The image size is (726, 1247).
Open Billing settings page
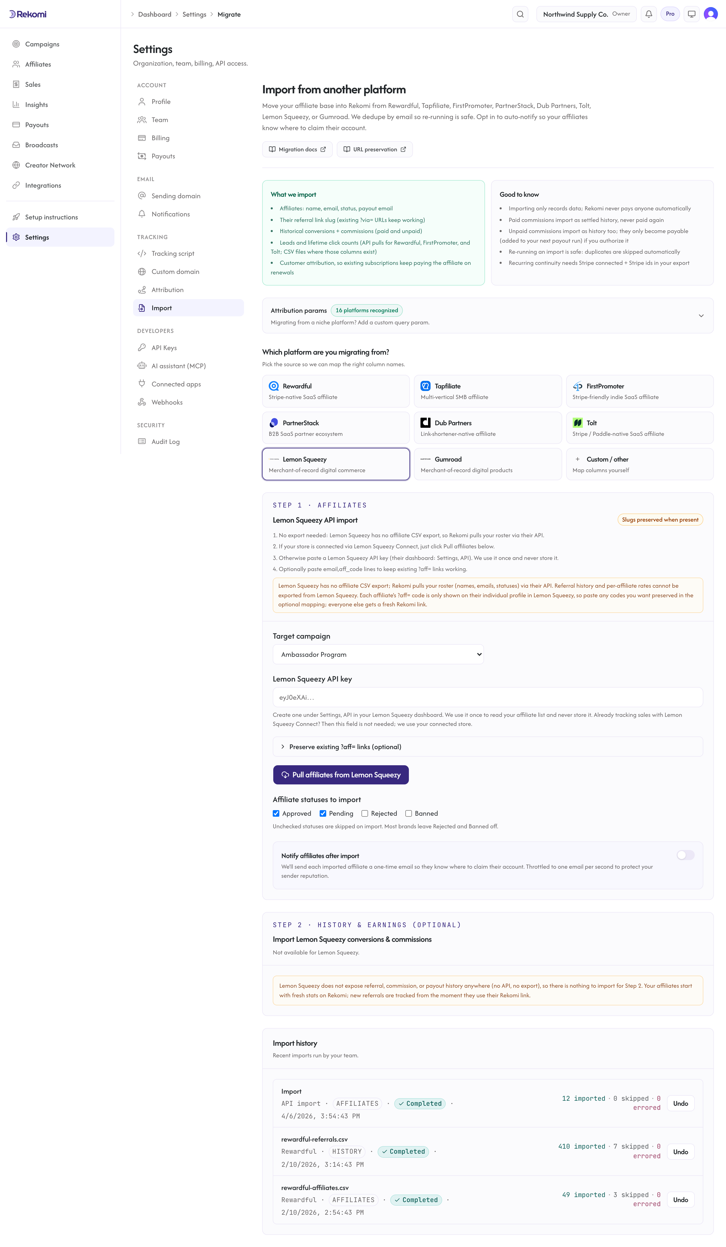(x=188, y=138)
